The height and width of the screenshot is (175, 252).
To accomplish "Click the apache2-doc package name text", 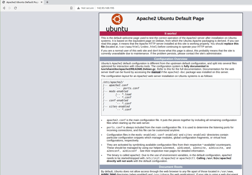I will [176, 72].
